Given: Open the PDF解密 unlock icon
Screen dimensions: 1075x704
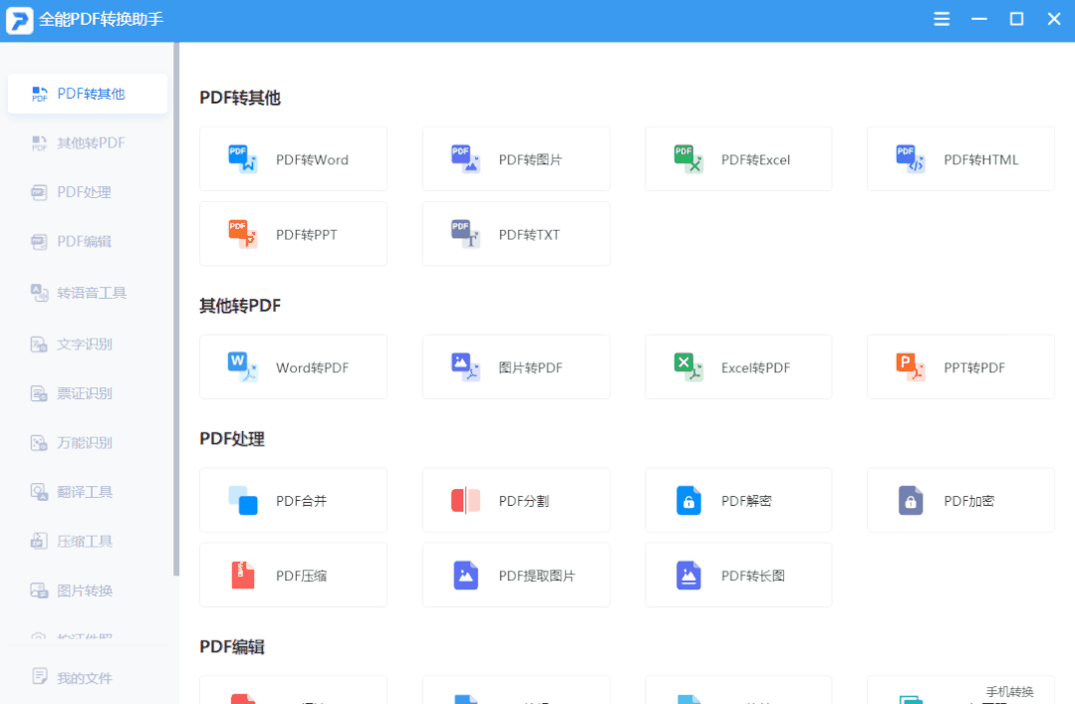Looking at the screenshot, I should point(688,501).
